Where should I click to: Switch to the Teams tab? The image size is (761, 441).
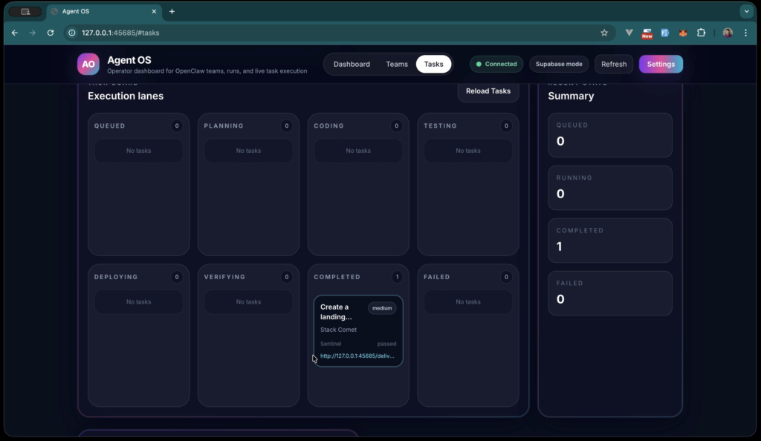click(x=397, y=64)
